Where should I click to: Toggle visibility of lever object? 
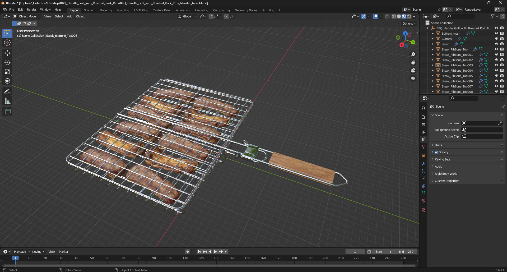tap(496, 44)
